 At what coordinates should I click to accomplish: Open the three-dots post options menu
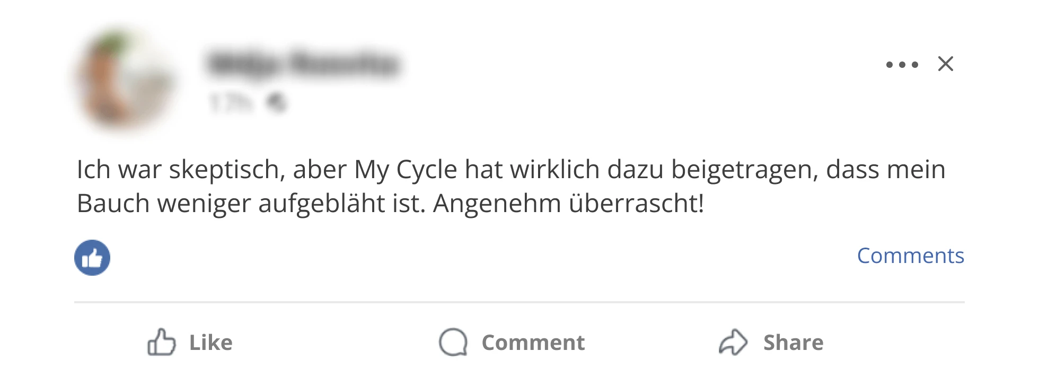tap(902, 65)
